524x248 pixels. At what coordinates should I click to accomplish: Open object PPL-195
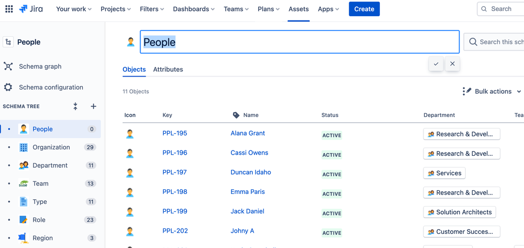(175, 133)
